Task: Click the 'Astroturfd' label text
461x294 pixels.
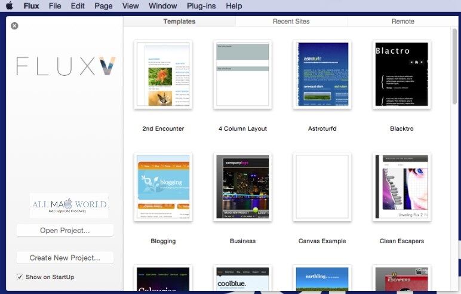Action: [x=322, y=128]
